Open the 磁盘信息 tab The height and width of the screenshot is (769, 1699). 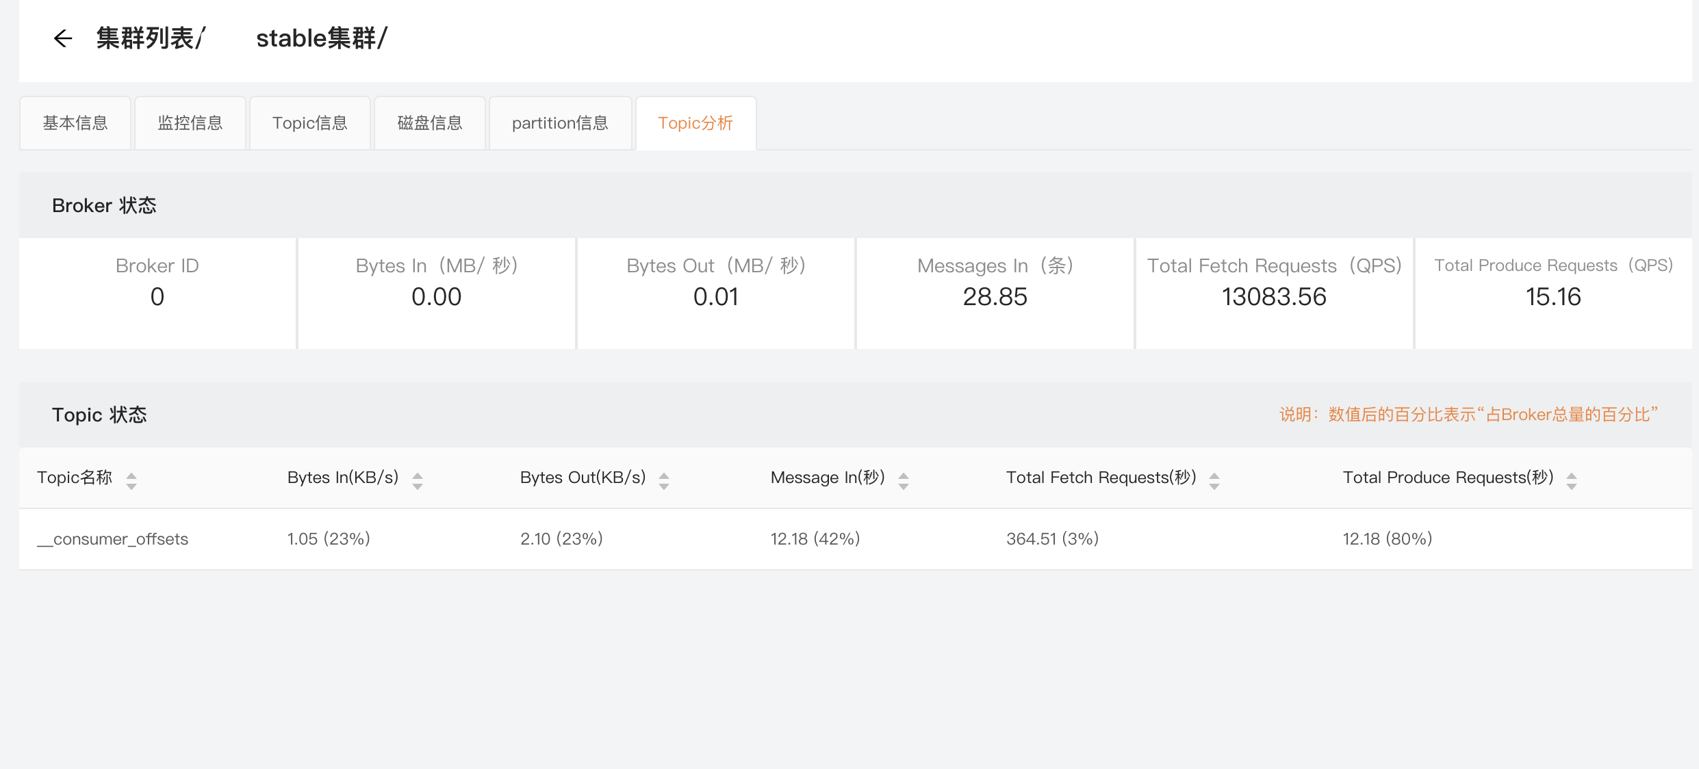point(430,123)
